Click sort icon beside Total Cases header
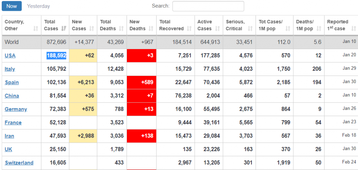 point(64,29)
